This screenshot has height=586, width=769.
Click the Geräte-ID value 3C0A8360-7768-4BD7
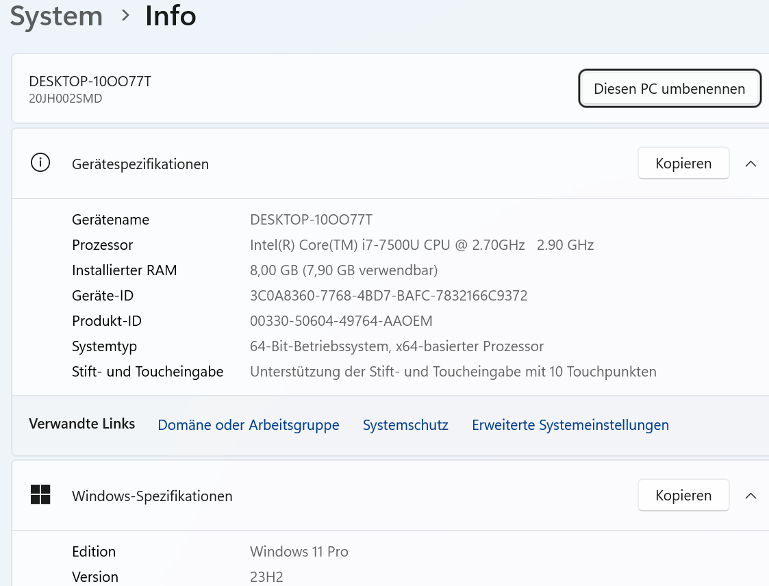389,296
